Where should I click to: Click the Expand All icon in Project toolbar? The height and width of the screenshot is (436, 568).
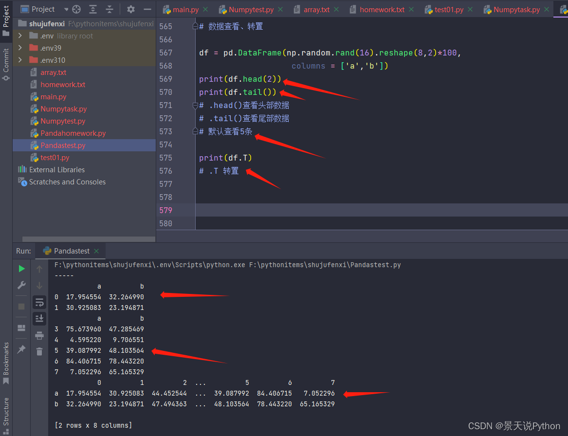[x=93, y=9]
